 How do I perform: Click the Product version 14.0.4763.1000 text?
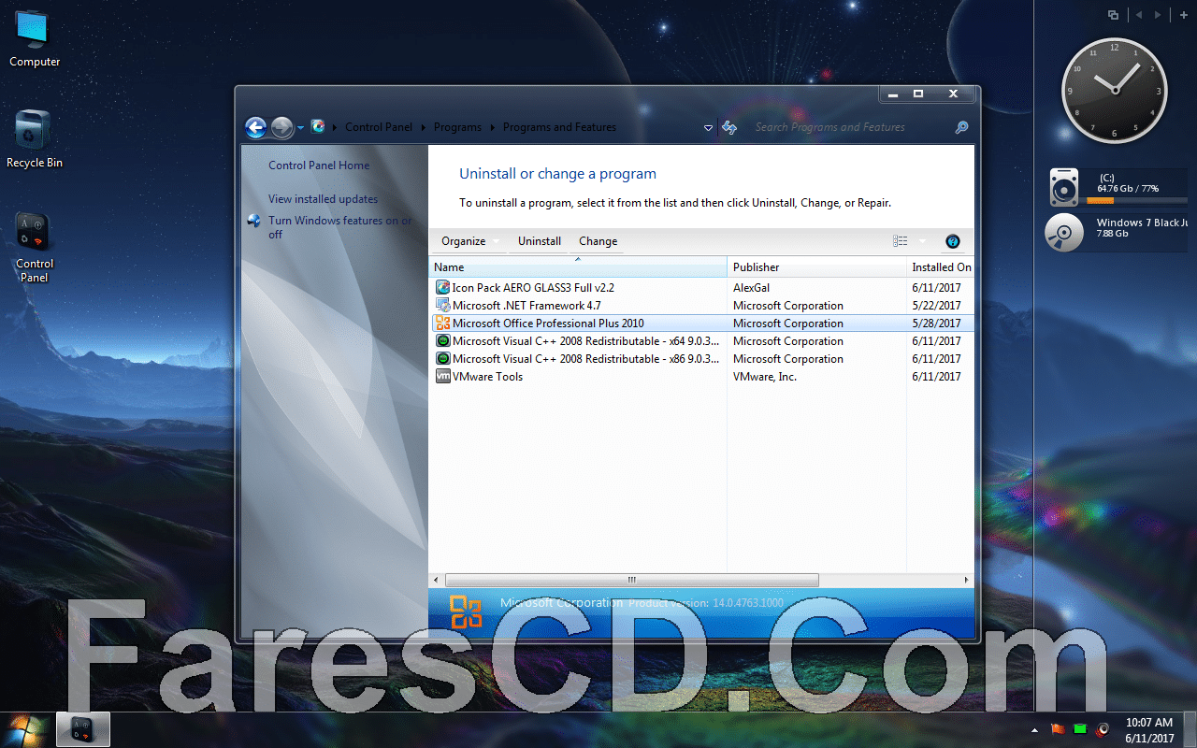[706, 604]
